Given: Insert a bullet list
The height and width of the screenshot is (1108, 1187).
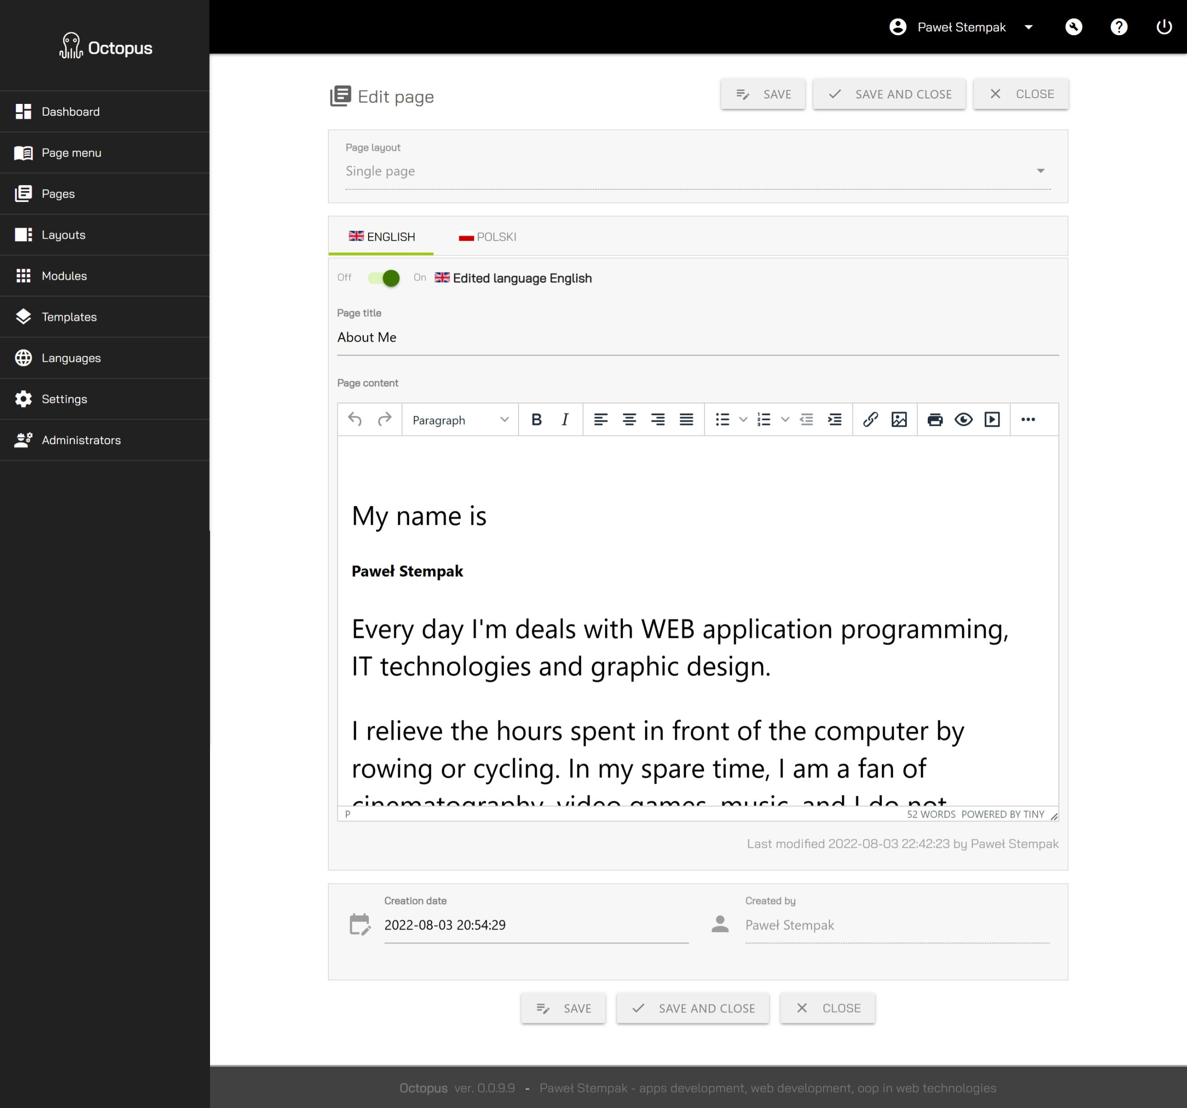Looking at the screenshot, I should [x=723, y=420].
